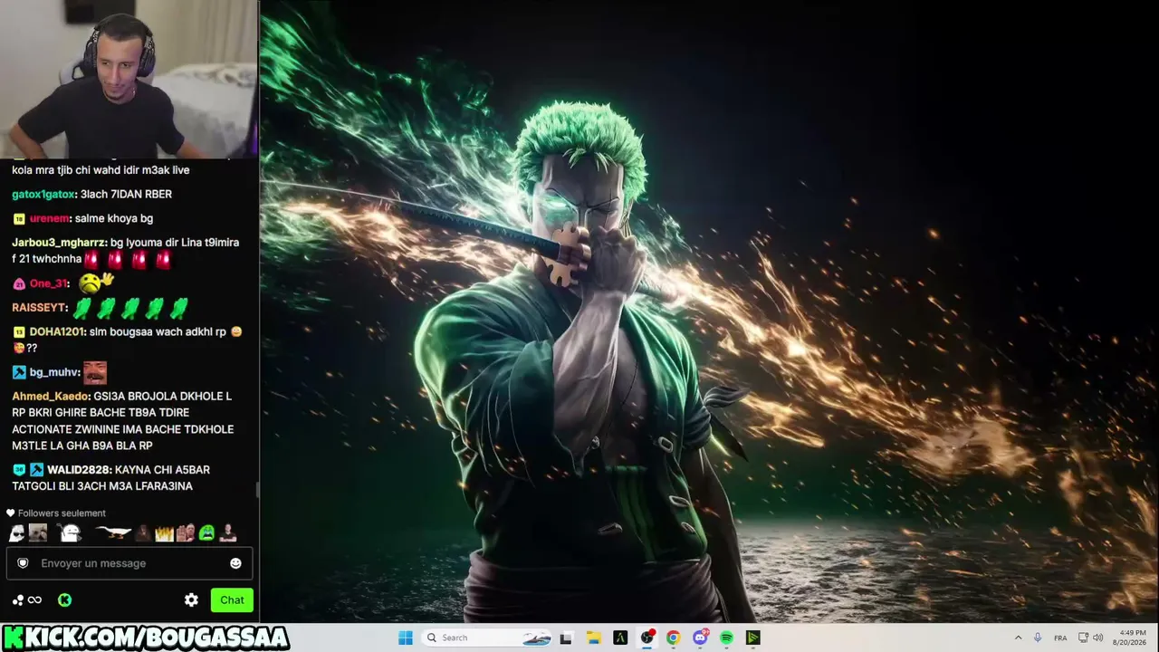The height and width of the screenshot is (652, 1159).
Task: Open the network tray icon
Action: pos(1084,638)
